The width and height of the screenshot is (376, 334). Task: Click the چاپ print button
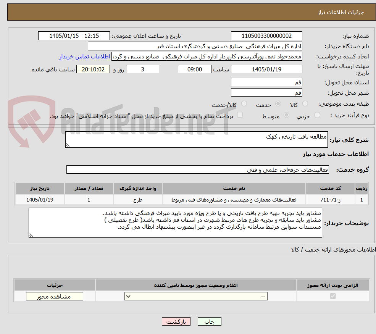pos(209,321)
